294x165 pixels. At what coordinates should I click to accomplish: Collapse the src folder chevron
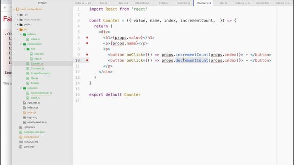tap(17, 29)
